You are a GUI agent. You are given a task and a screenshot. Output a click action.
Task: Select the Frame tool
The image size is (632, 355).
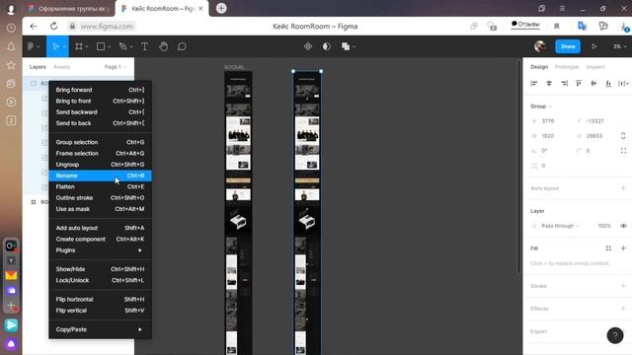coord(79,46)
